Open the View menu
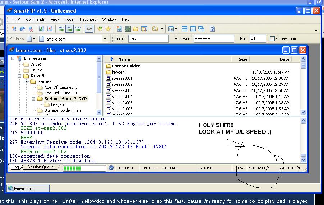324x205 pixels. (55, 19)
